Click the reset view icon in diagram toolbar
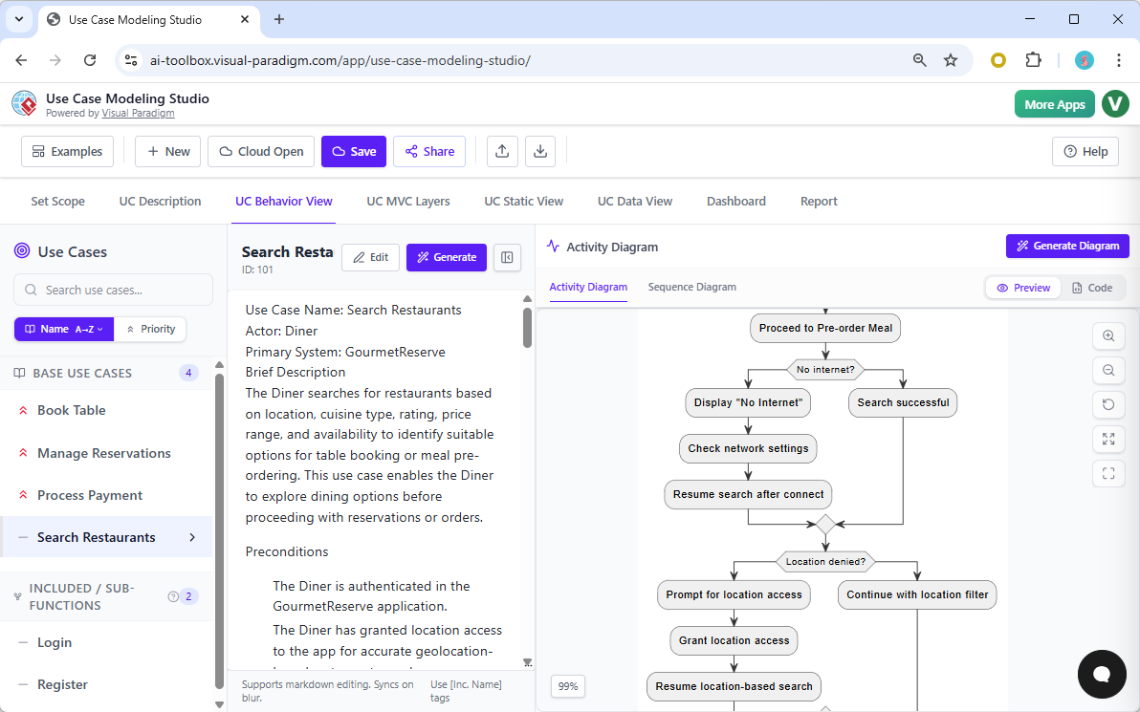The width and height of the screenshot is (1140, 712). (x=1108, y=404)
